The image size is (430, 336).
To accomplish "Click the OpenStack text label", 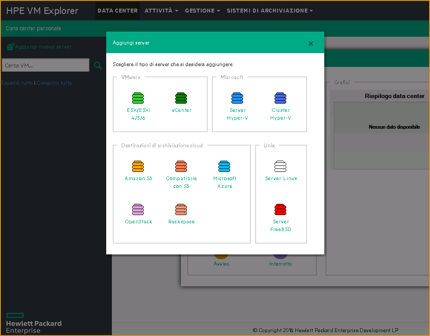I will [x=138, y=222].
